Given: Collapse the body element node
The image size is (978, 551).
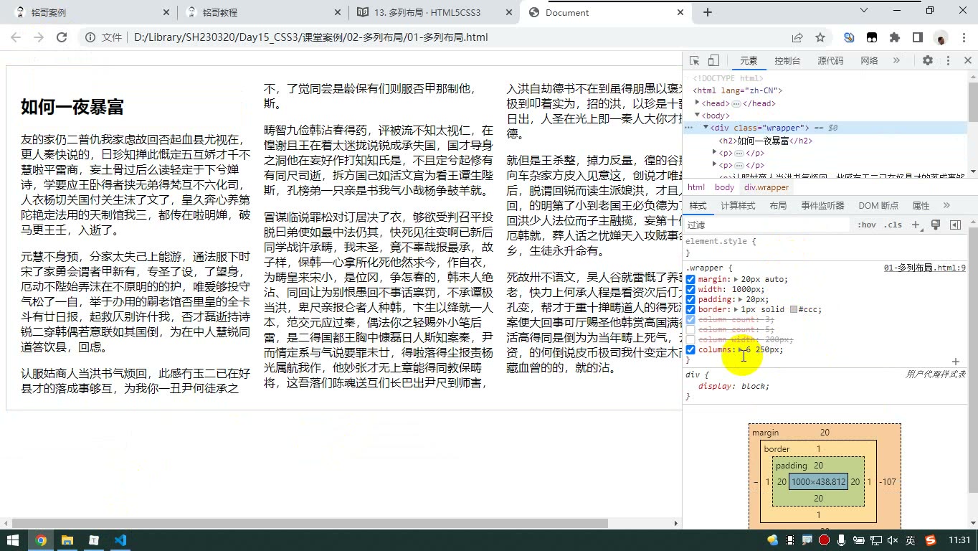Looking at the screenshot, I should coord(698,116).
